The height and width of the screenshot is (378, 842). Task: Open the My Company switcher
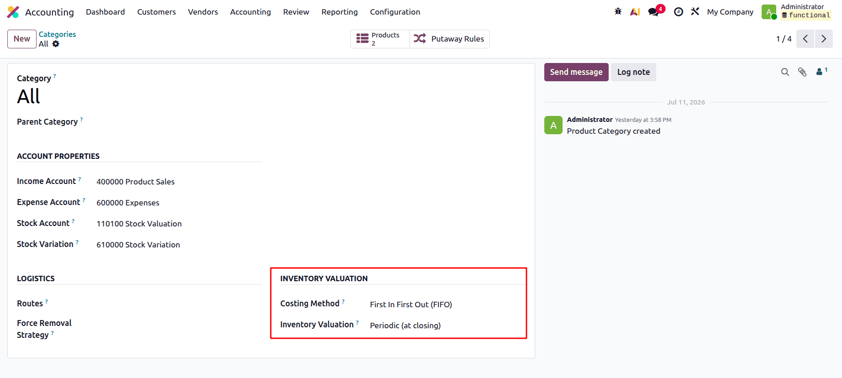tap(730, 12)
